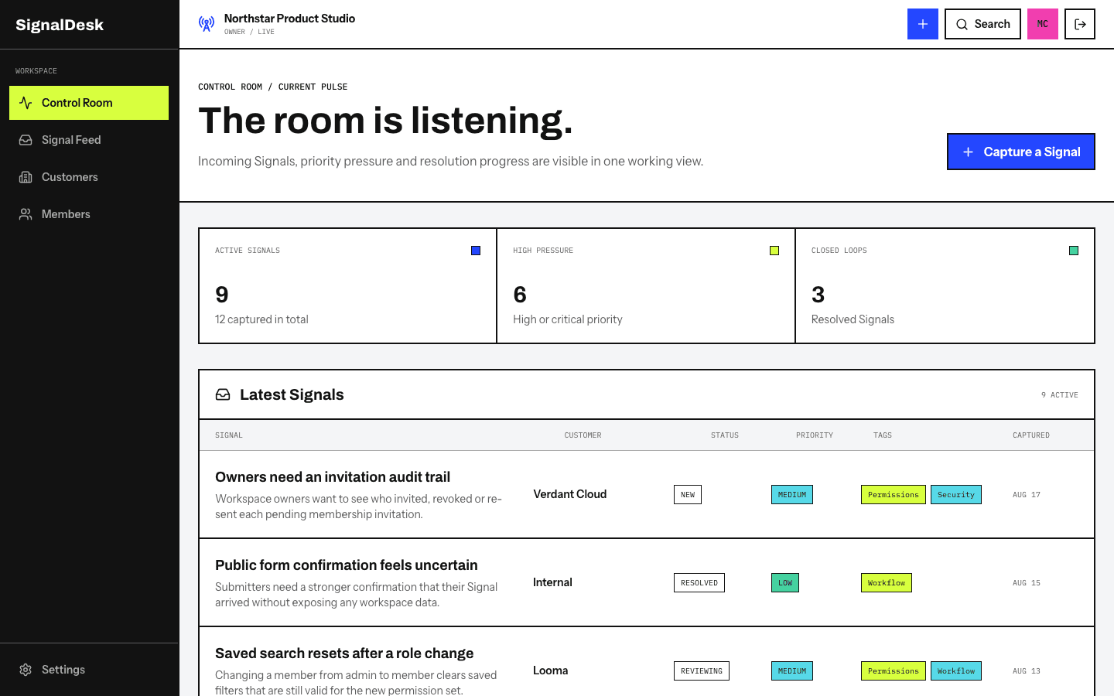Click the RESOLVED status badge
1114x696 pixels.
699,583
